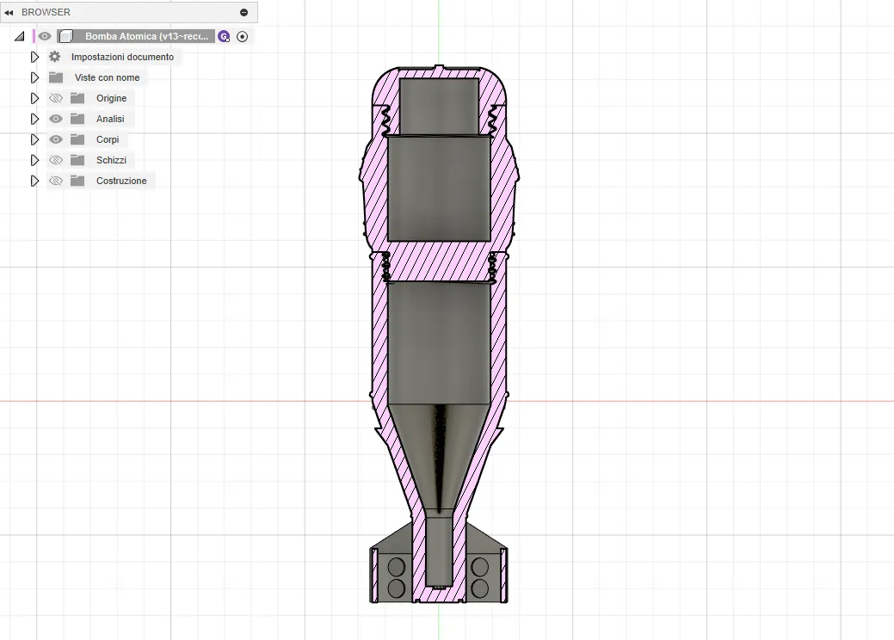Select the Bomba Atomica root component name

coord(146,36)
